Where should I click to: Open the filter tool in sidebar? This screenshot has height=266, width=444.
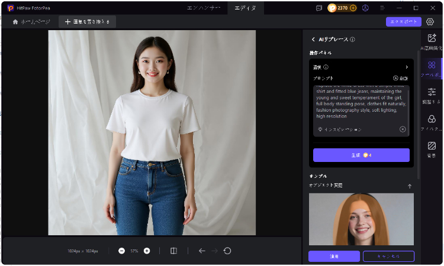tap(432, 122)
